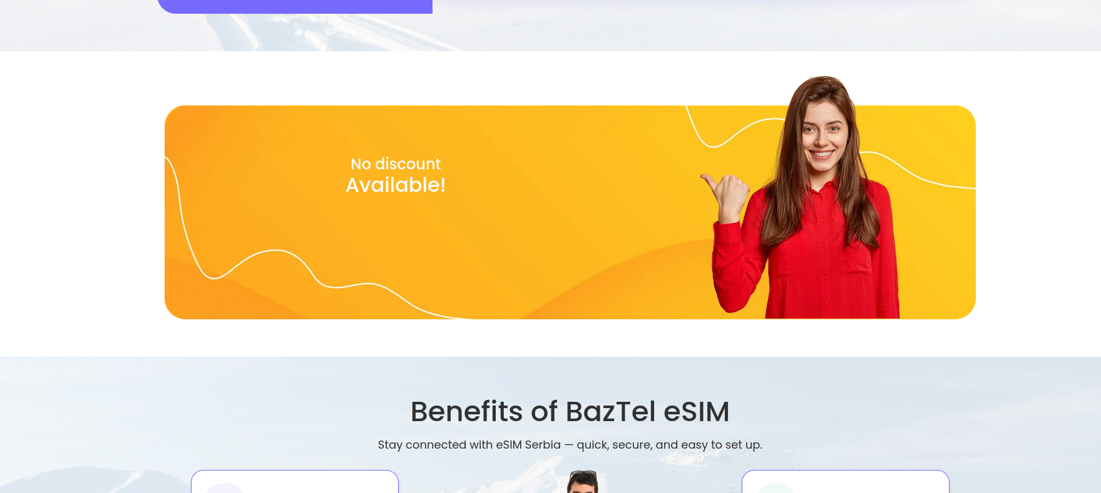
Task: Select the 'Available!' text on banner
Action: [x=396, y=185]
